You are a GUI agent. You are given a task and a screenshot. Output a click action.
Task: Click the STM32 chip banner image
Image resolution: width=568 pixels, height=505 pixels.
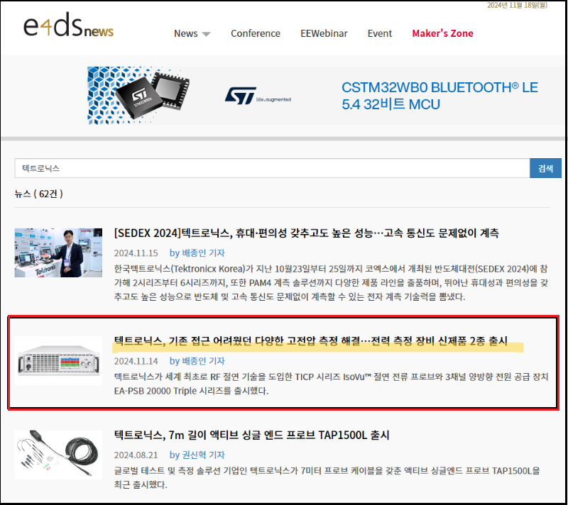[139, 96]
